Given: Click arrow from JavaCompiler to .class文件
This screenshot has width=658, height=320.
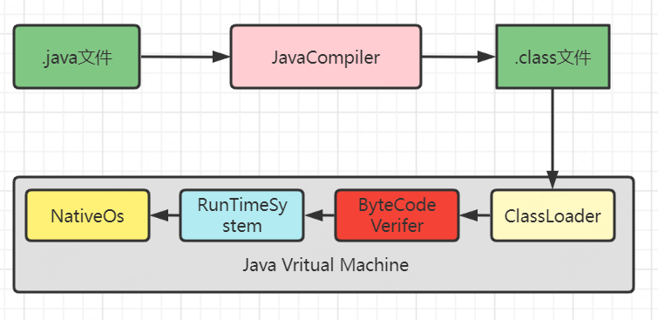Looking at the screenshot, I should (x=458, y=57).
